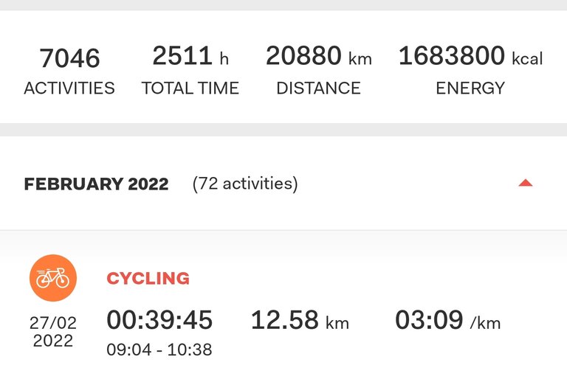This screenshot has height=382, width=567.
Task: Click the orange cycling bicycle icon
Action: 53,278
